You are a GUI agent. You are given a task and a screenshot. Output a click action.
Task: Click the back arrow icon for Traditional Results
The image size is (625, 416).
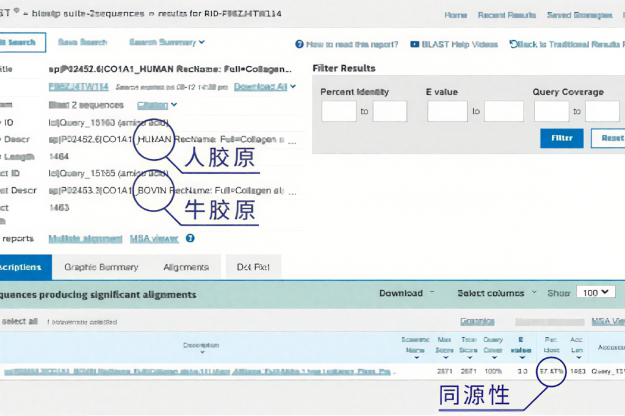point(513,45)
